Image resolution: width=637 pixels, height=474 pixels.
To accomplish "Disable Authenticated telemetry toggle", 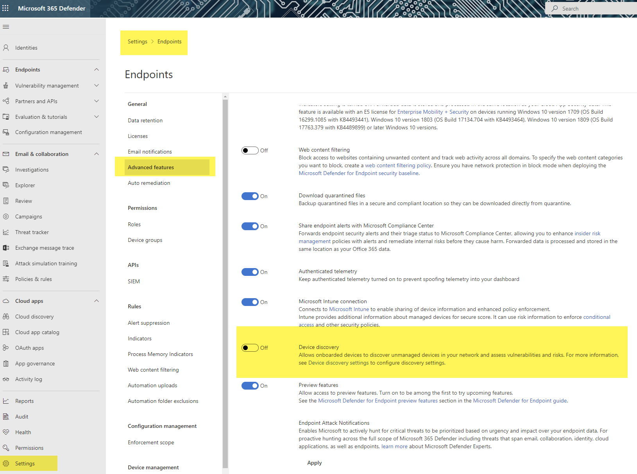I will pos(250,272).
